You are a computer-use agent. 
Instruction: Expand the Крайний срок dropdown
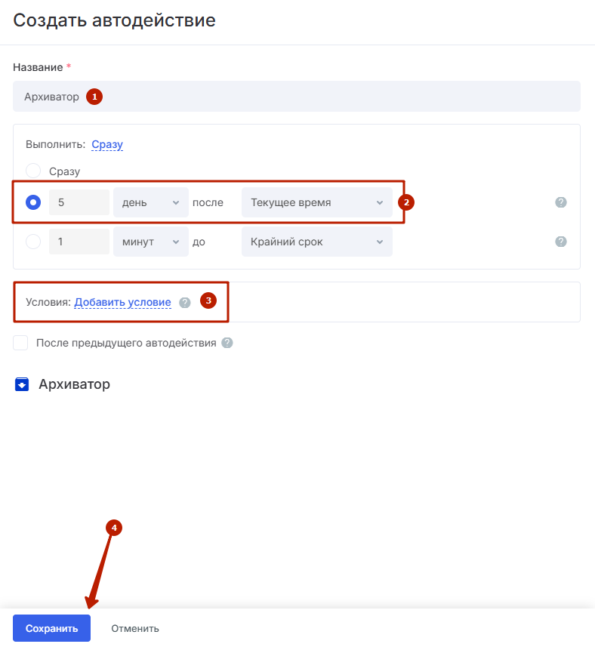[317, 242]
